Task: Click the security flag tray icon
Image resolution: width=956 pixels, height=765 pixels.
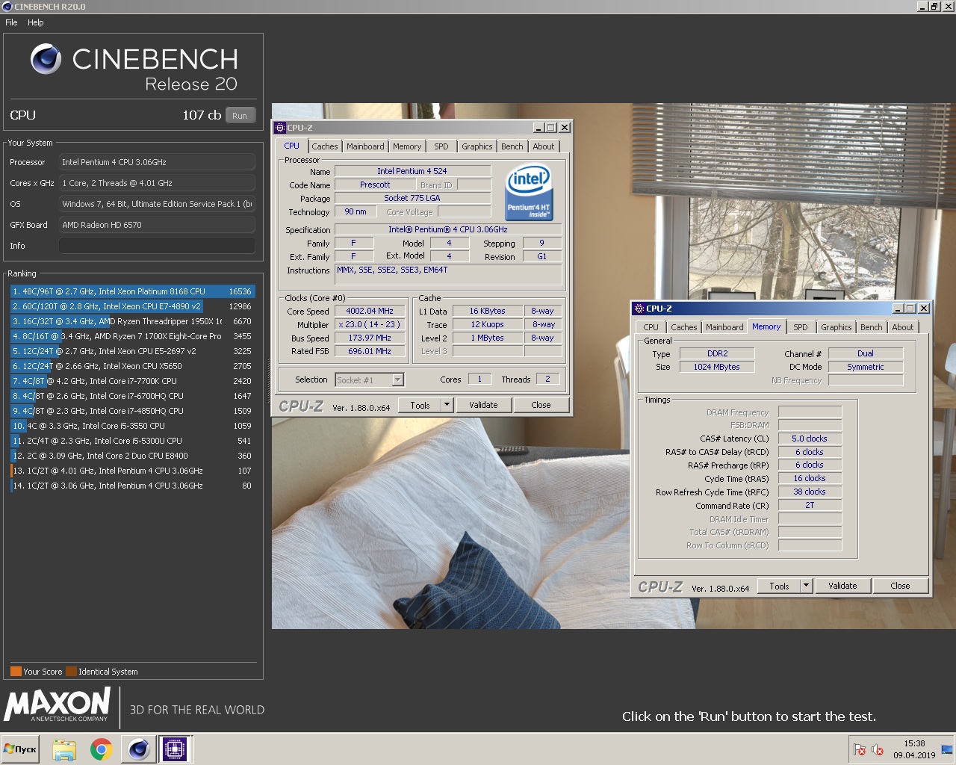Action: 860,749
